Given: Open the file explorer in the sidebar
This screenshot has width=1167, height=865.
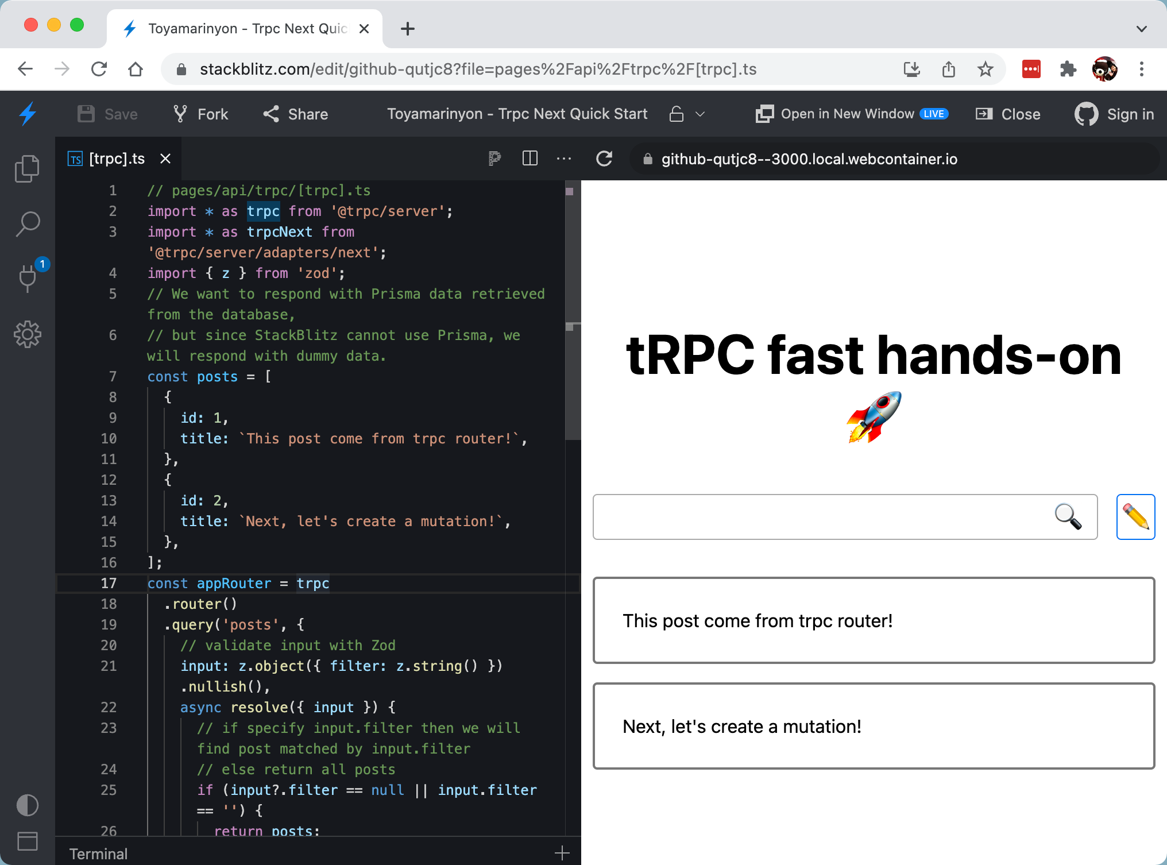Looking at the screenshot, I should tap(27, 168).
